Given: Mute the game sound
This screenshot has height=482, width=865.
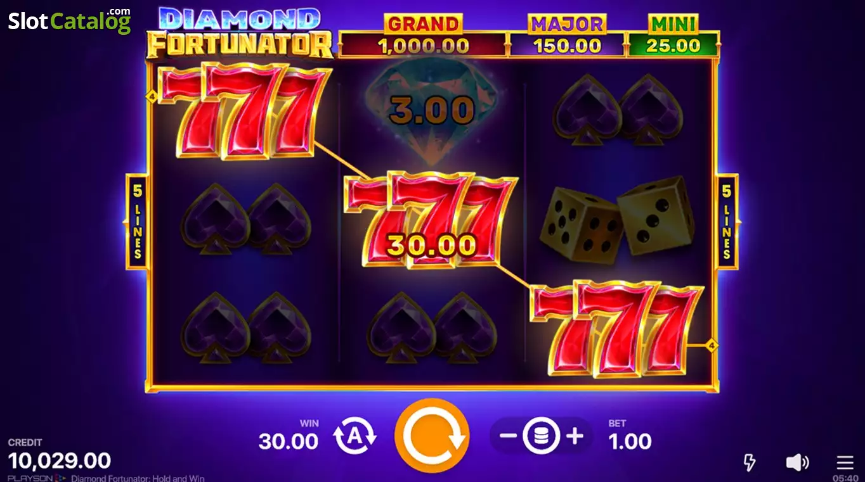Looking at the screenshot, I should click(797, 462).
